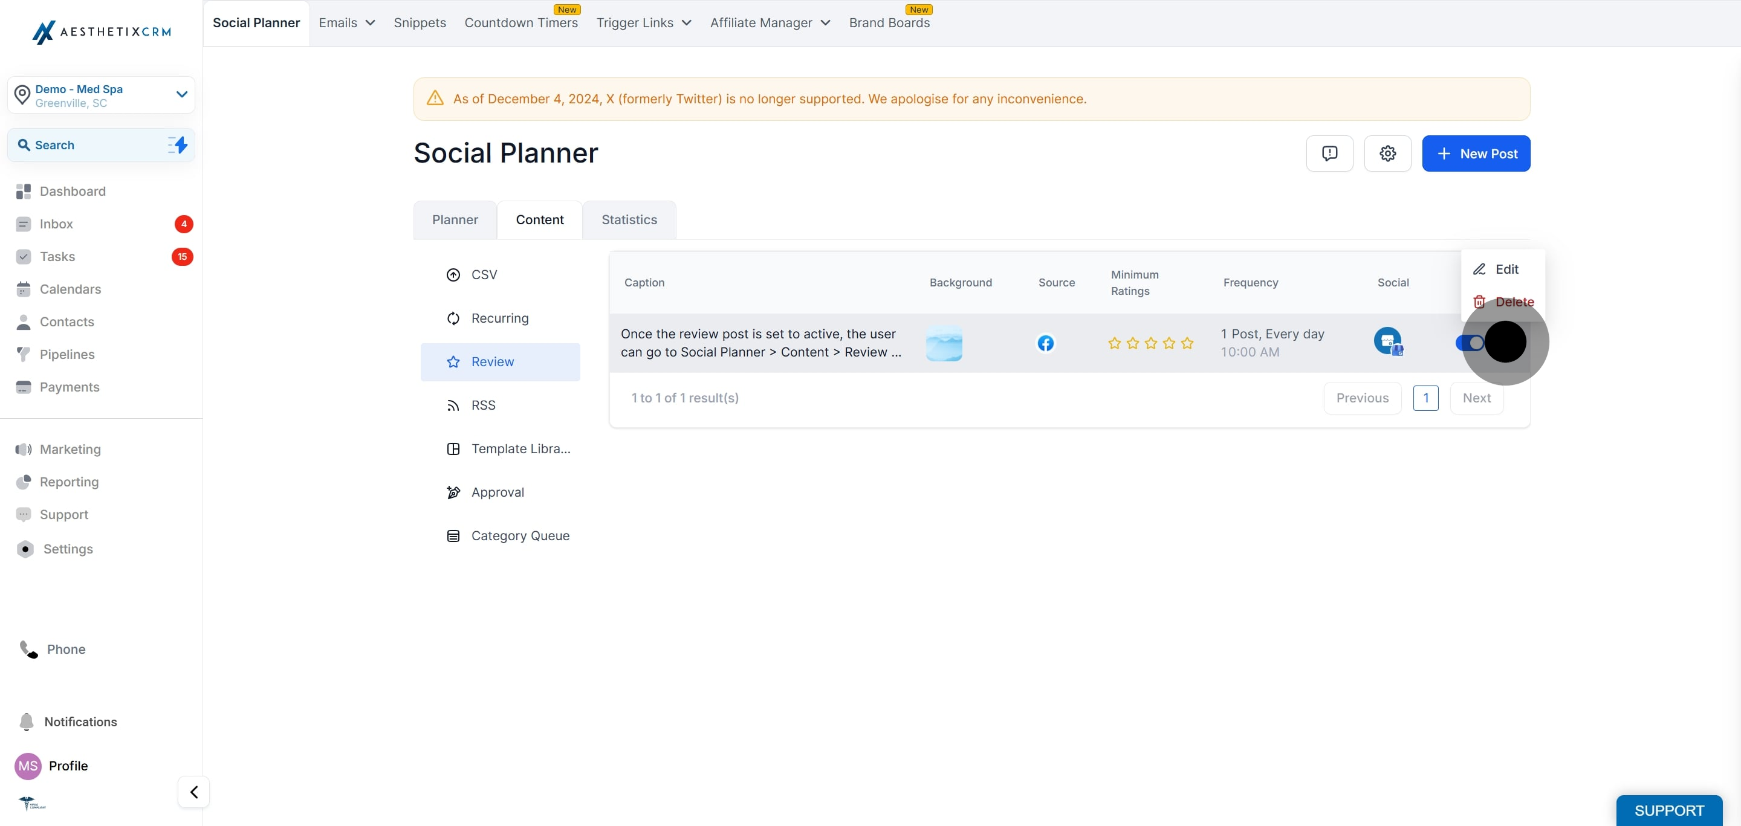Open the Phone dialer icon
Image resolution: width=1741 pixels, height=826 pixels.
click(28, 649)
